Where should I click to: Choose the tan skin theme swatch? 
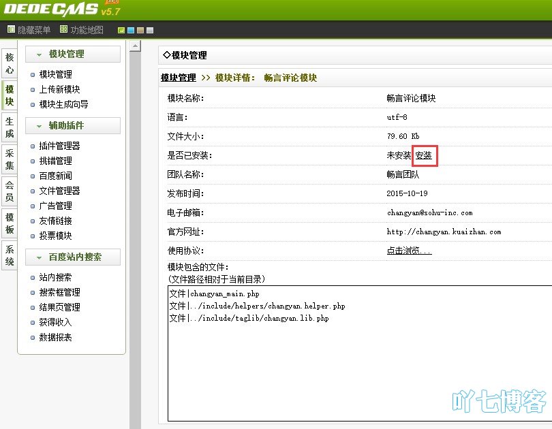(140, 31)
